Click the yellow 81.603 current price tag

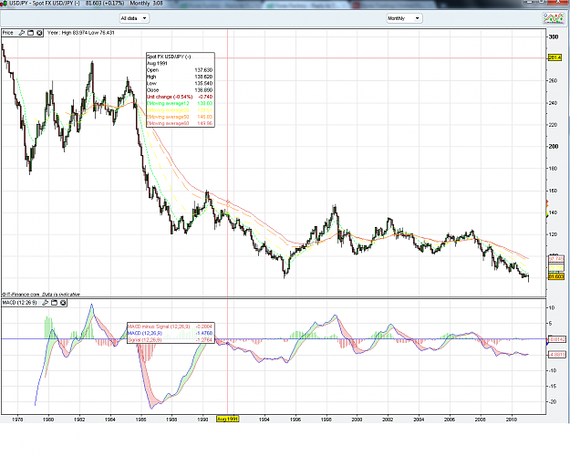556,276
